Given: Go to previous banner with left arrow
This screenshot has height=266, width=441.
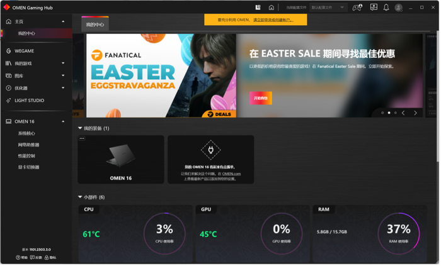Looking at the screenshot, I should 403,113.
